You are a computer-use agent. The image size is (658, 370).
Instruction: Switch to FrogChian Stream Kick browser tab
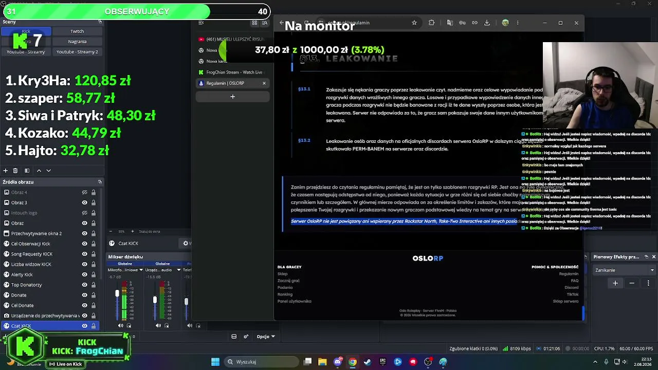pyautogui.click(x=232, y=72)
